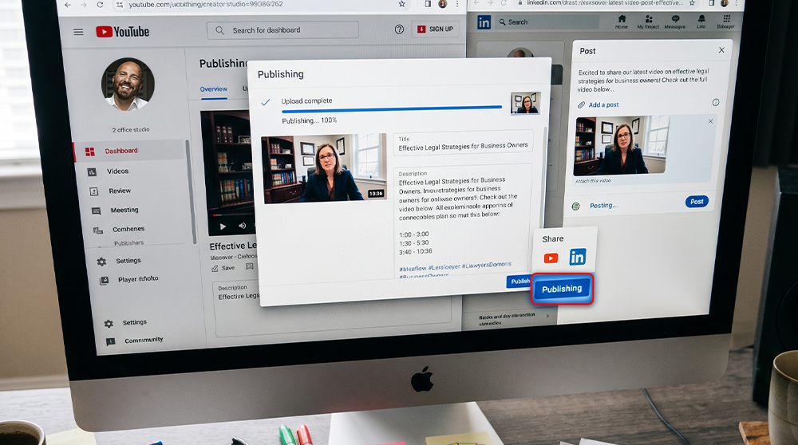The height and width of the screenshot is (445, 798).
Task: Switch to the Overview tab
Action: 213,89
